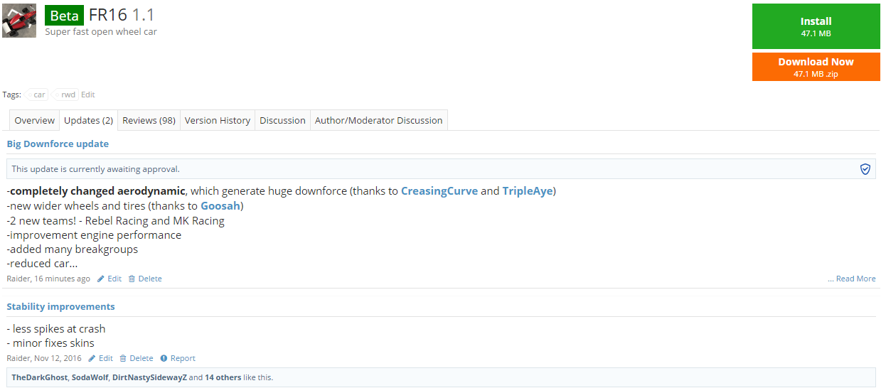Image resolution: width=886 pixels, height=388 pixels.
Task: Open SodaWolf's profile
Action: tap(90, 377)
